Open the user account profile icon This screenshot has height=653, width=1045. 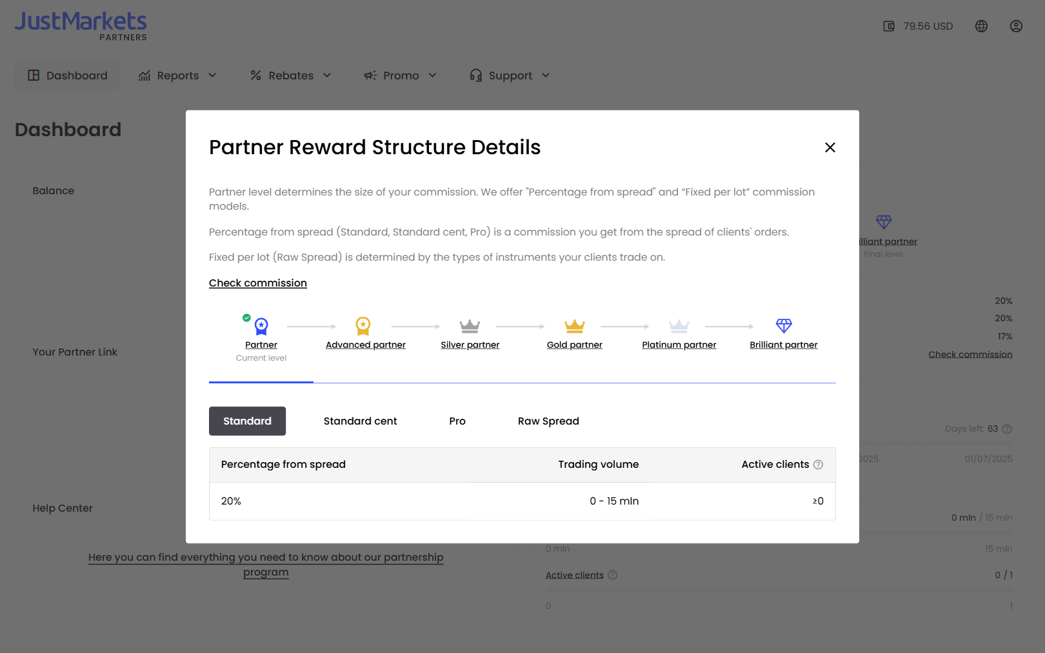tap(1016, 26)
